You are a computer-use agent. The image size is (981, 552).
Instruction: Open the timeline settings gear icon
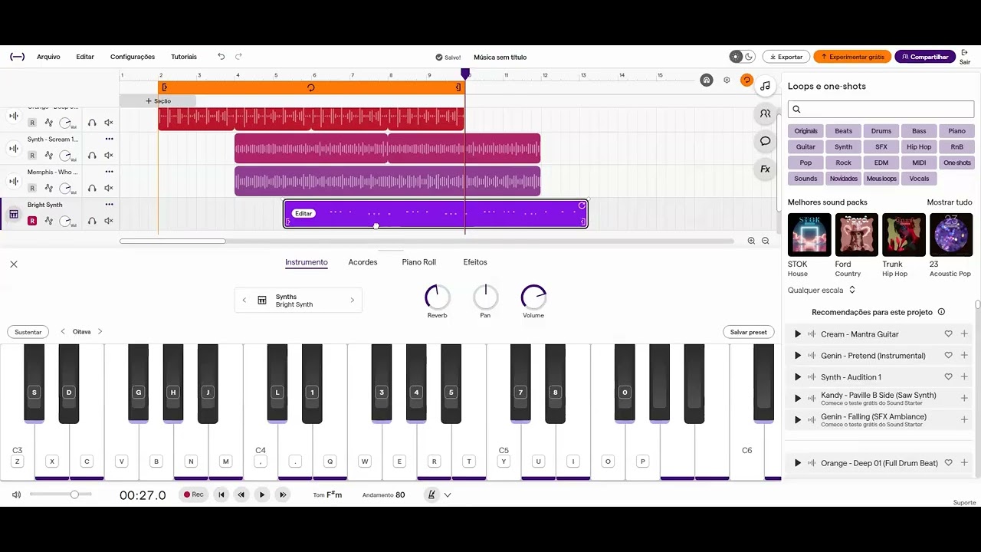(x=727, y=80)
